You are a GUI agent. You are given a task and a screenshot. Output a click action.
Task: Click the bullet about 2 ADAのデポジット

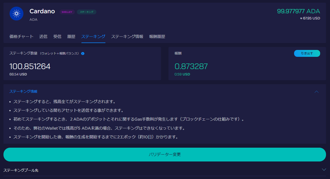(129, 119)
